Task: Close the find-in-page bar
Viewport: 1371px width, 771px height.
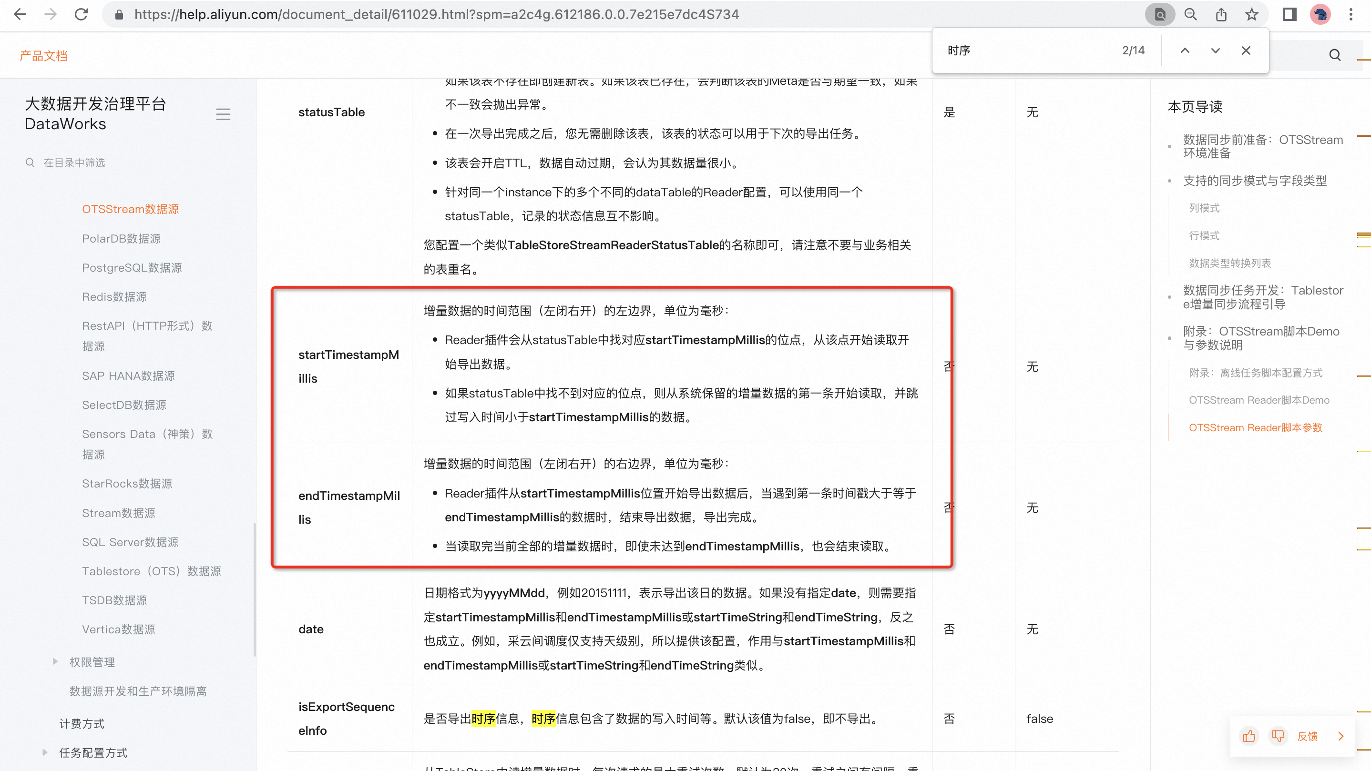Action: (1246, 51)
